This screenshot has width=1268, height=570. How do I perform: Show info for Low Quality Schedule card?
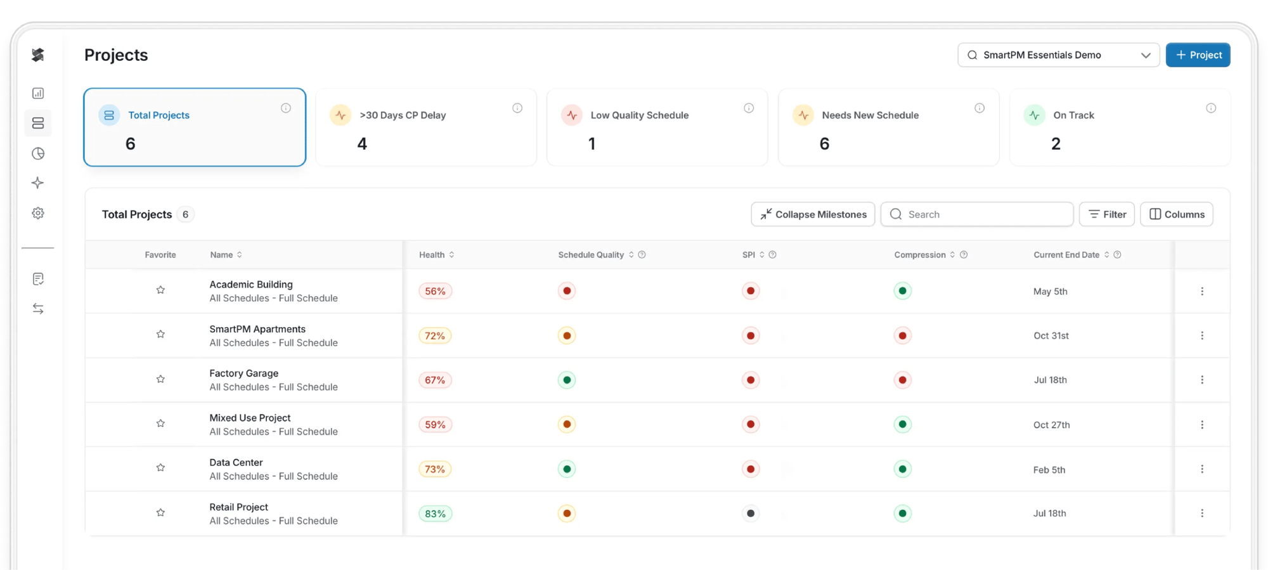click(749, 108)
